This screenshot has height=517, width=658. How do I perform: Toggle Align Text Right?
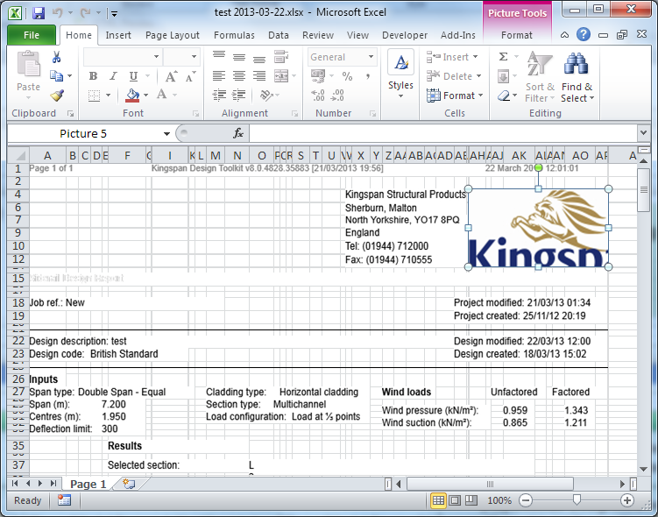[x=259, y=76]
